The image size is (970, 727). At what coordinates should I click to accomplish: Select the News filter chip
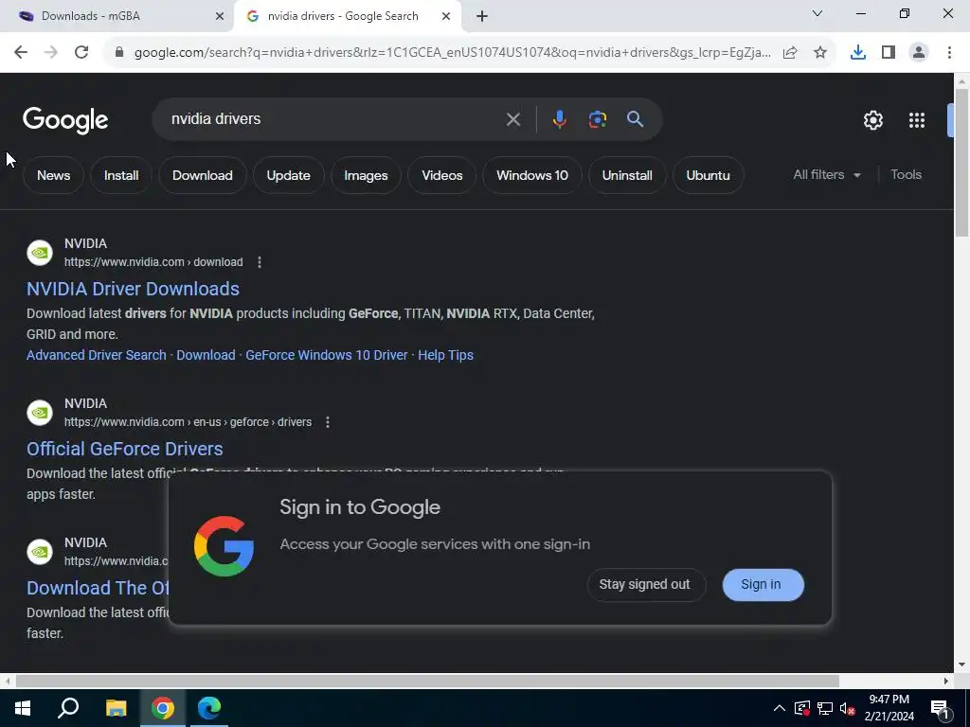[x=53, y=175]
